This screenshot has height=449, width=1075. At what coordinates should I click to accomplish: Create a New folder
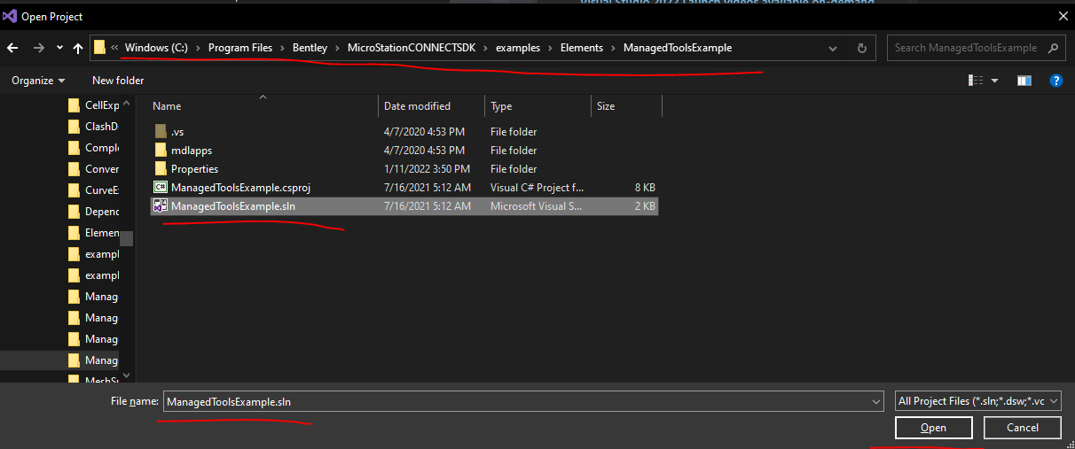(x=118, y=81)
